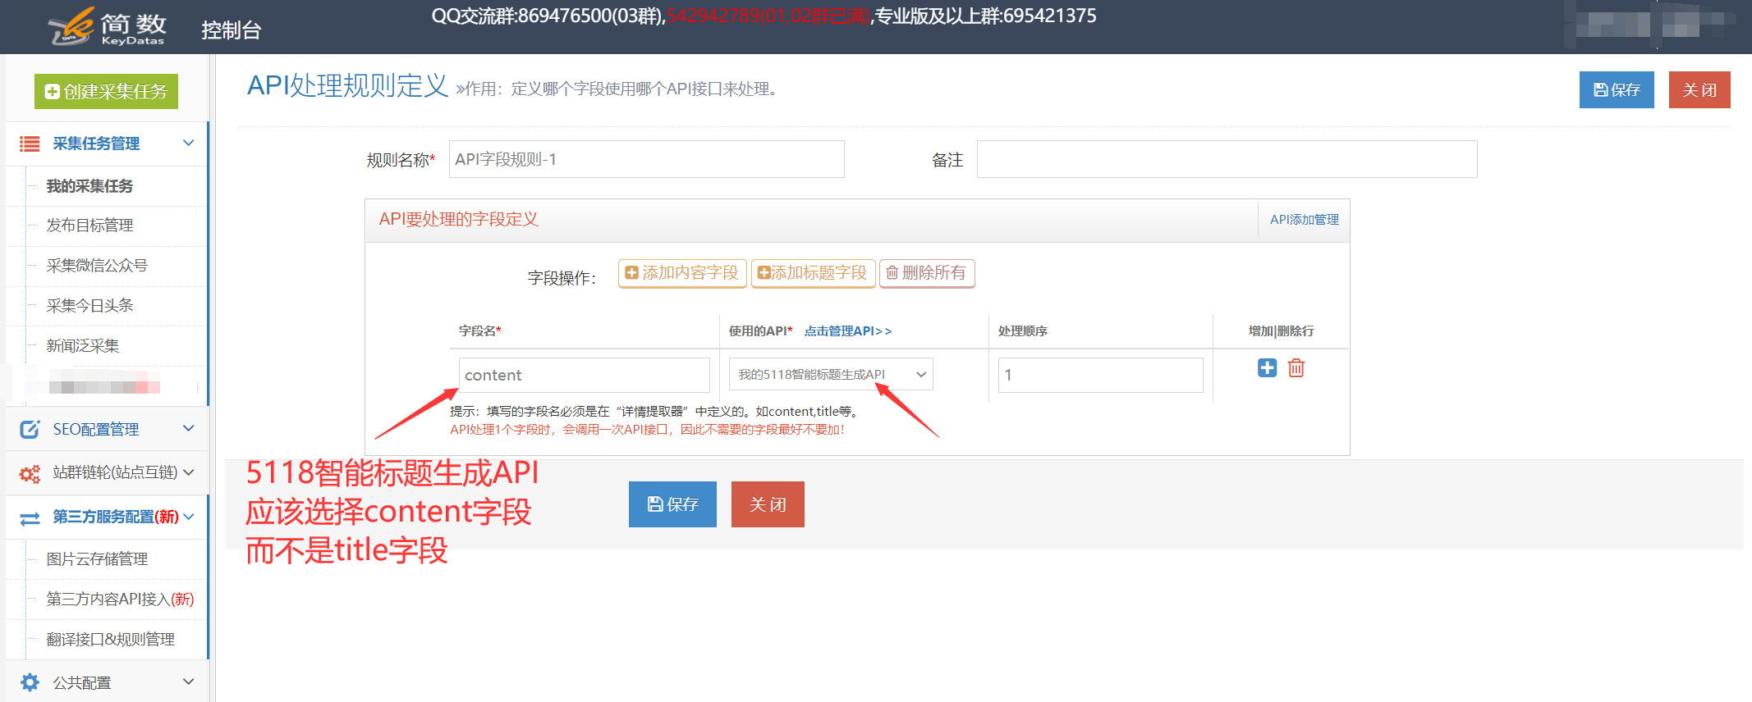
Task: Open the 使用的API dropdown
Action: click(831, 374)
